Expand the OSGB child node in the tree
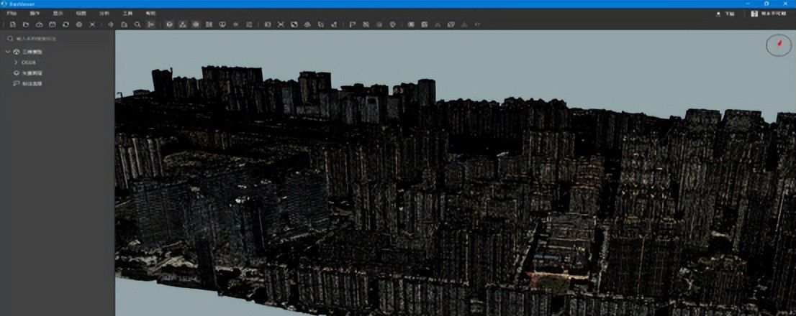This screenshot has height=316, width=796. [16, 62]
